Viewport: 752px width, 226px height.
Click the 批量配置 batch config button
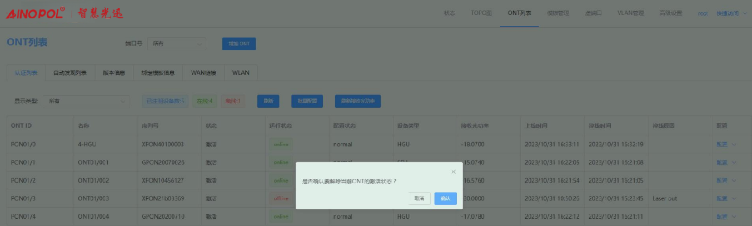[307, 101]
